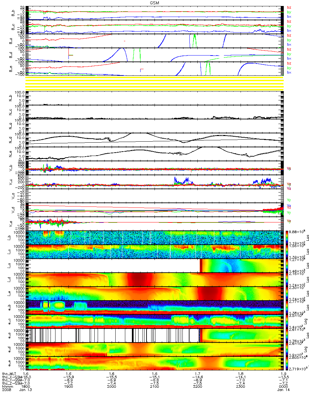Click the 1900 time tick label

(x=69, y=386)
